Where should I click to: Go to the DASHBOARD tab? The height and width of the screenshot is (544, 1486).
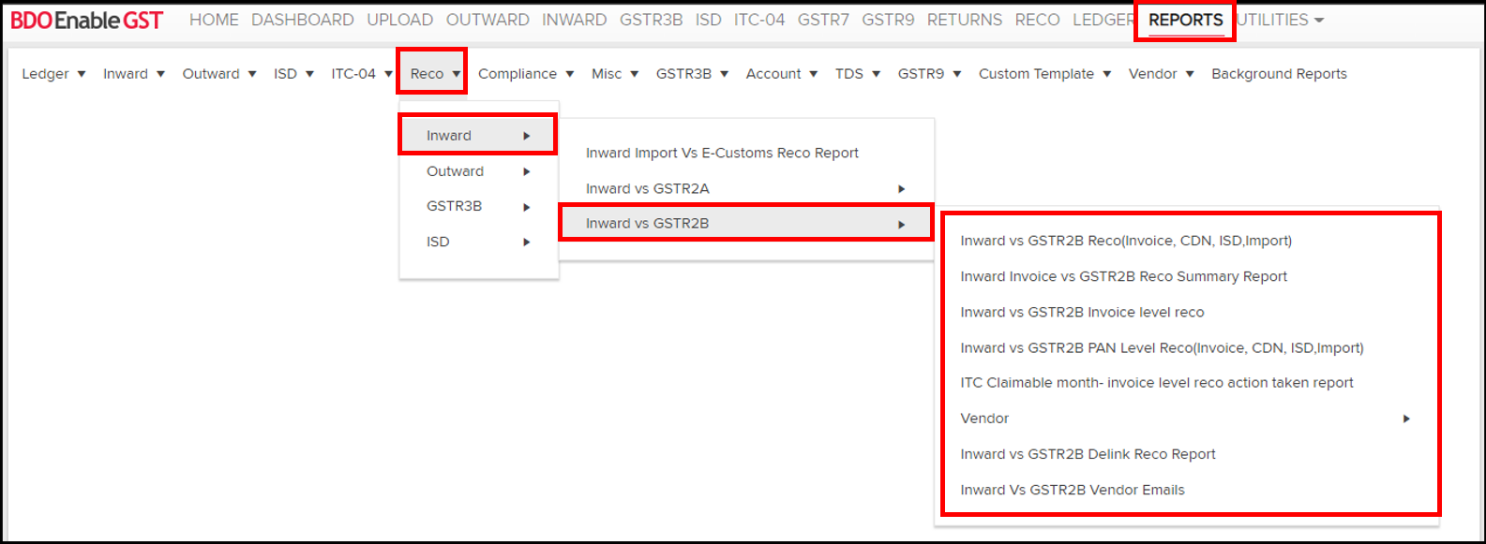pyautogui.click(x=302, y=20)
